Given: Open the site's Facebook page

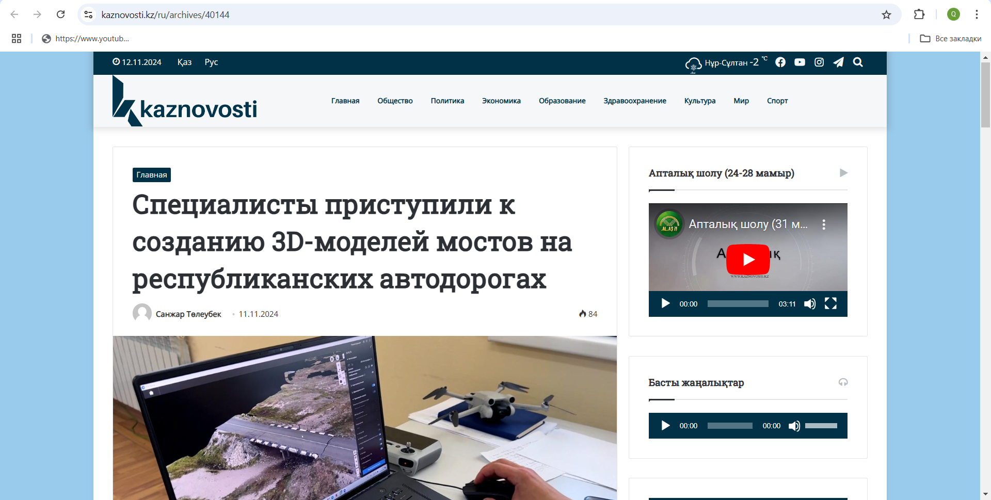Looking at the screenshot, I should tap(780, 62).
